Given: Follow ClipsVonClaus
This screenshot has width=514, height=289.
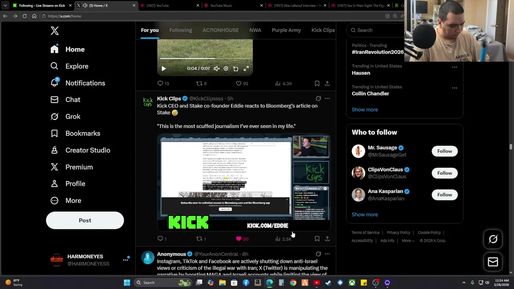Looking at the screenshot, I should 445,173.
